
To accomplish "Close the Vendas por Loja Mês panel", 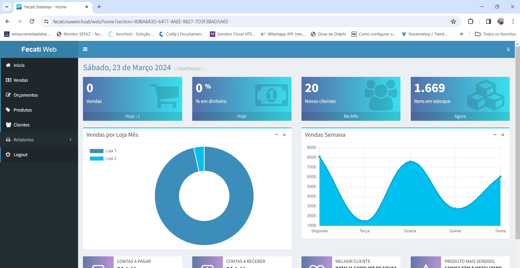I will point(284,135).
